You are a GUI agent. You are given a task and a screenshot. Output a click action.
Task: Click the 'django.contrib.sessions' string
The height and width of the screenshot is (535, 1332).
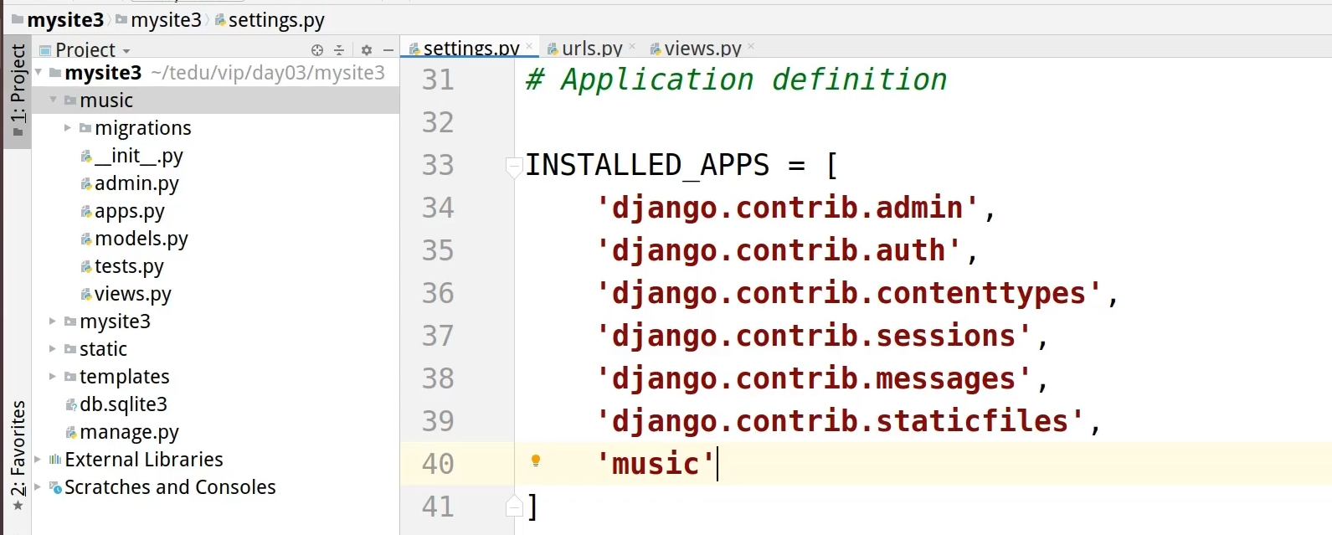pyautogui.click(x=813, y=336)
